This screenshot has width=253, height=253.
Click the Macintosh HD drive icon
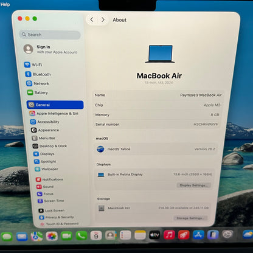click(x=102, y=208)
